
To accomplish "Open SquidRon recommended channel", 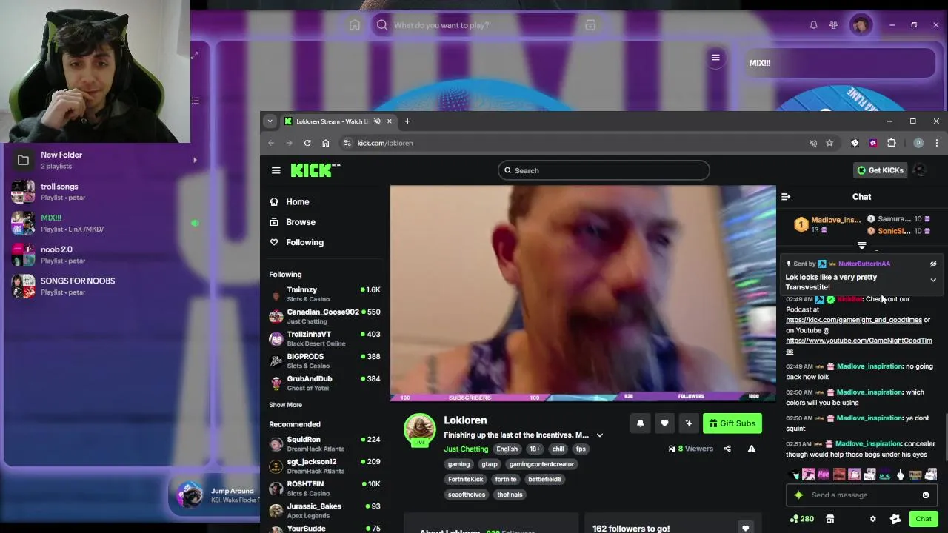I will tap(324, 444).
